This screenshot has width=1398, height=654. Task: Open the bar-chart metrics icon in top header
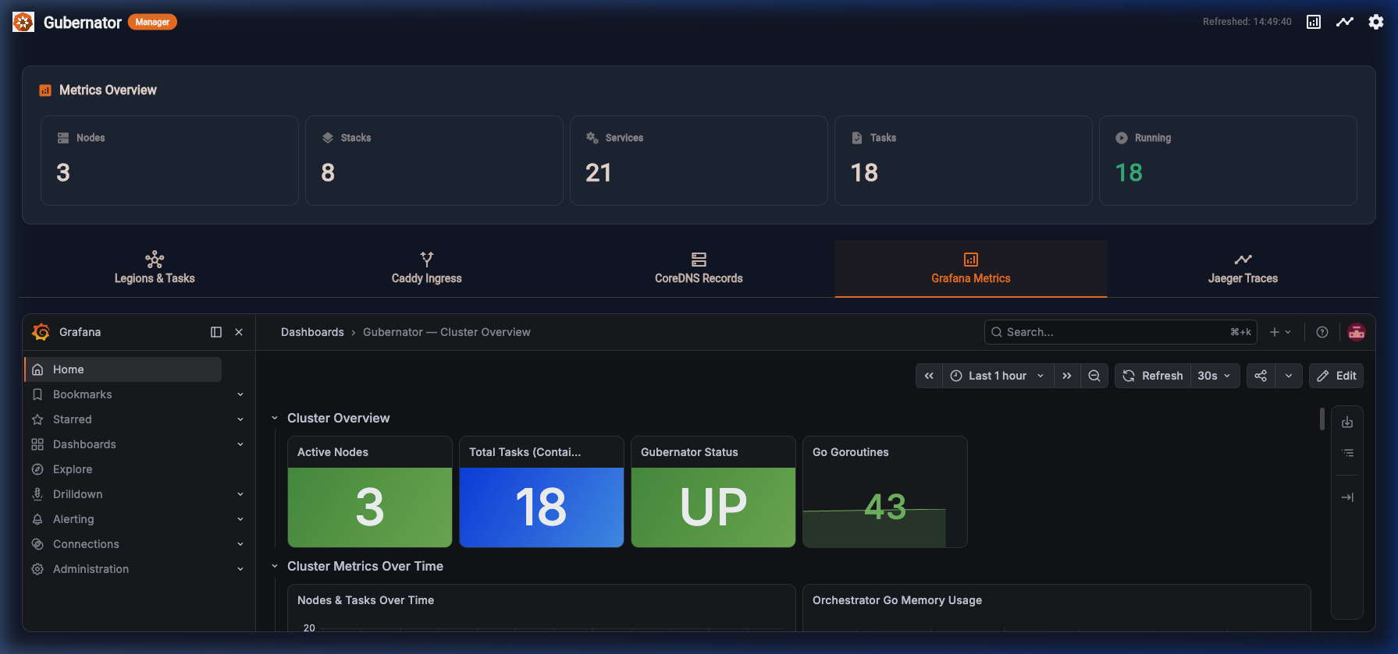coord(1314,22)
